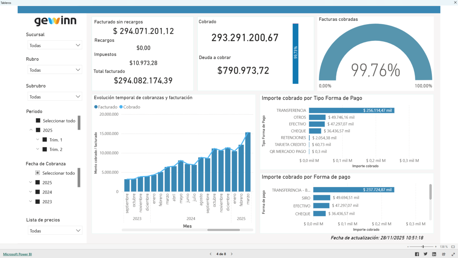Share report on LinkedIn
The height and width of the screenshot is (258, 458).
(434, 254)
